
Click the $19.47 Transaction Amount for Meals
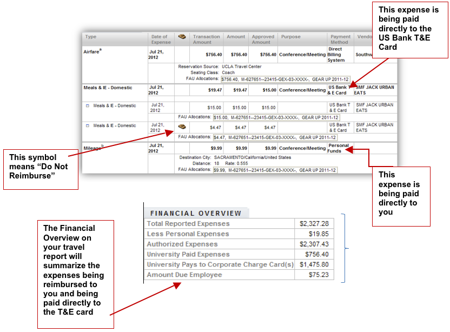(x=215, y=90)
